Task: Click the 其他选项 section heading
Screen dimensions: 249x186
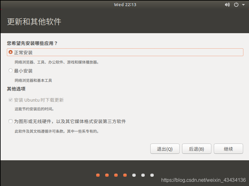Action: [16, 89]
